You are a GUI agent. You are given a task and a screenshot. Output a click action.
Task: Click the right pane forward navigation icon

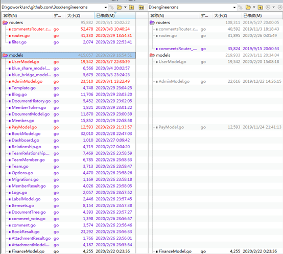(x=280, y=7)
